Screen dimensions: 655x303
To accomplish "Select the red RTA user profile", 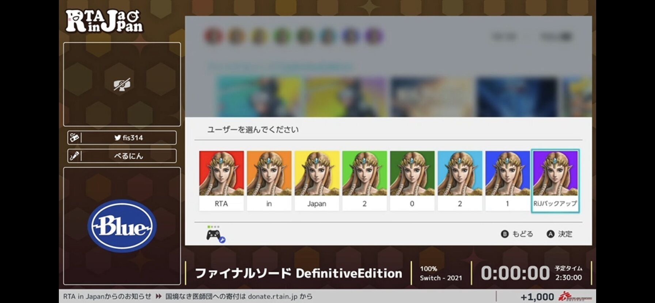I will (221, 180).
